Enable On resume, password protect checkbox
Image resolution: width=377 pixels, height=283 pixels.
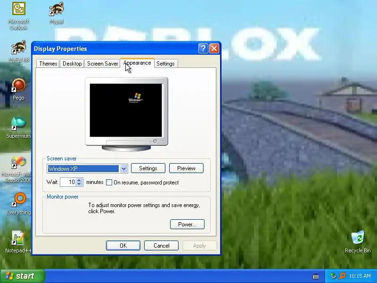(x=109, y=183)
